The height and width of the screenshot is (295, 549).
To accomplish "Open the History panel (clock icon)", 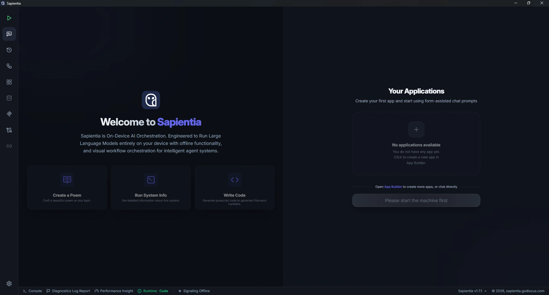I will point(9,50).
